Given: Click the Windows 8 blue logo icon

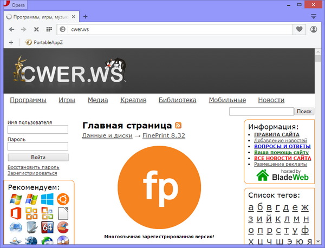Looking at the screenshot, I should click(47, 199).
